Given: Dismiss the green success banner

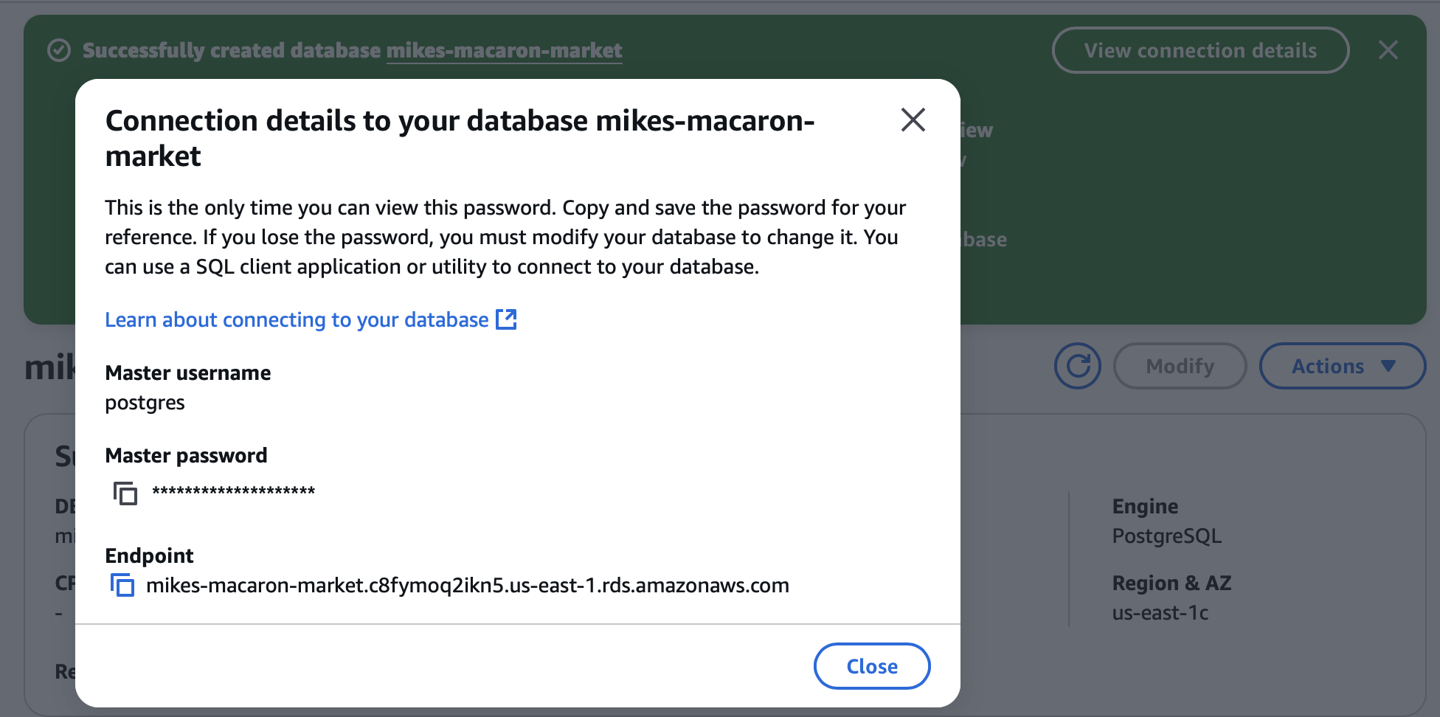Looking at the screenshot, I should tap(1388, 50).
